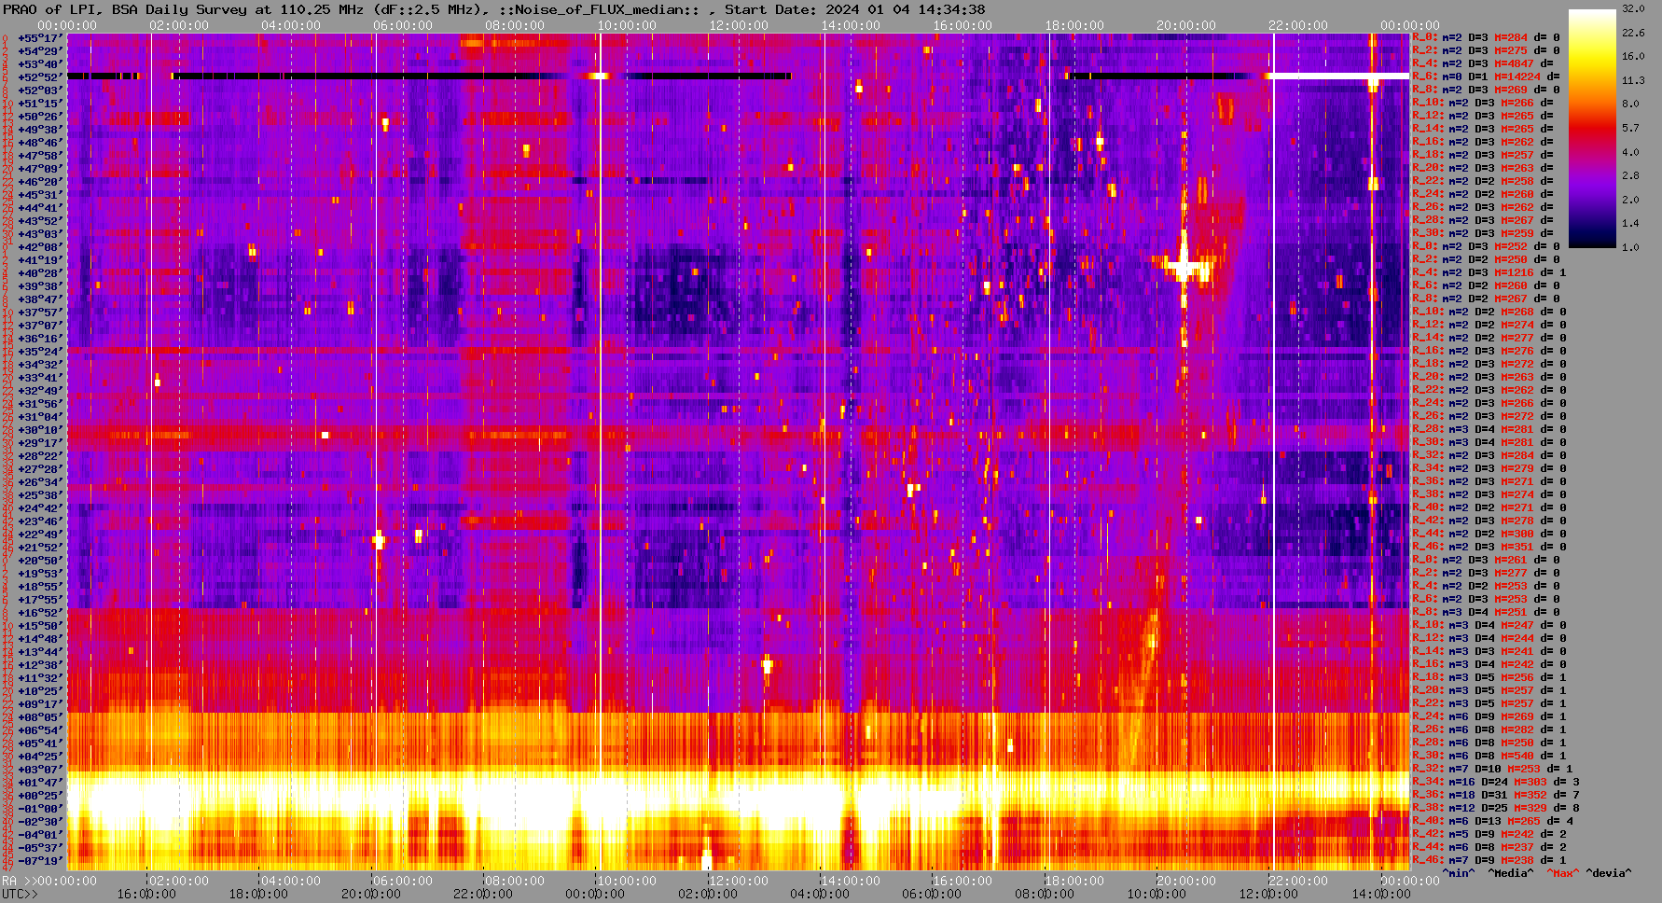Click the +20°50' declination label
This screenshot has height=903, width=1662.
tap(40, 560)
